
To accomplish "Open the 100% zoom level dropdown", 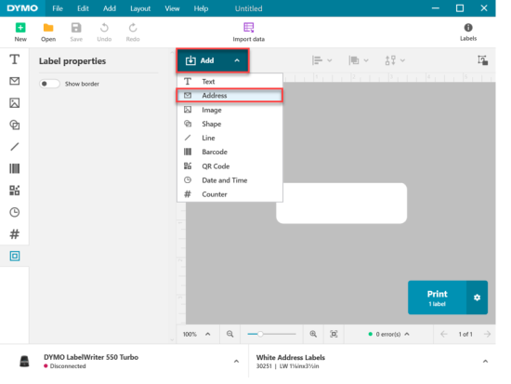I will (197, 334).
